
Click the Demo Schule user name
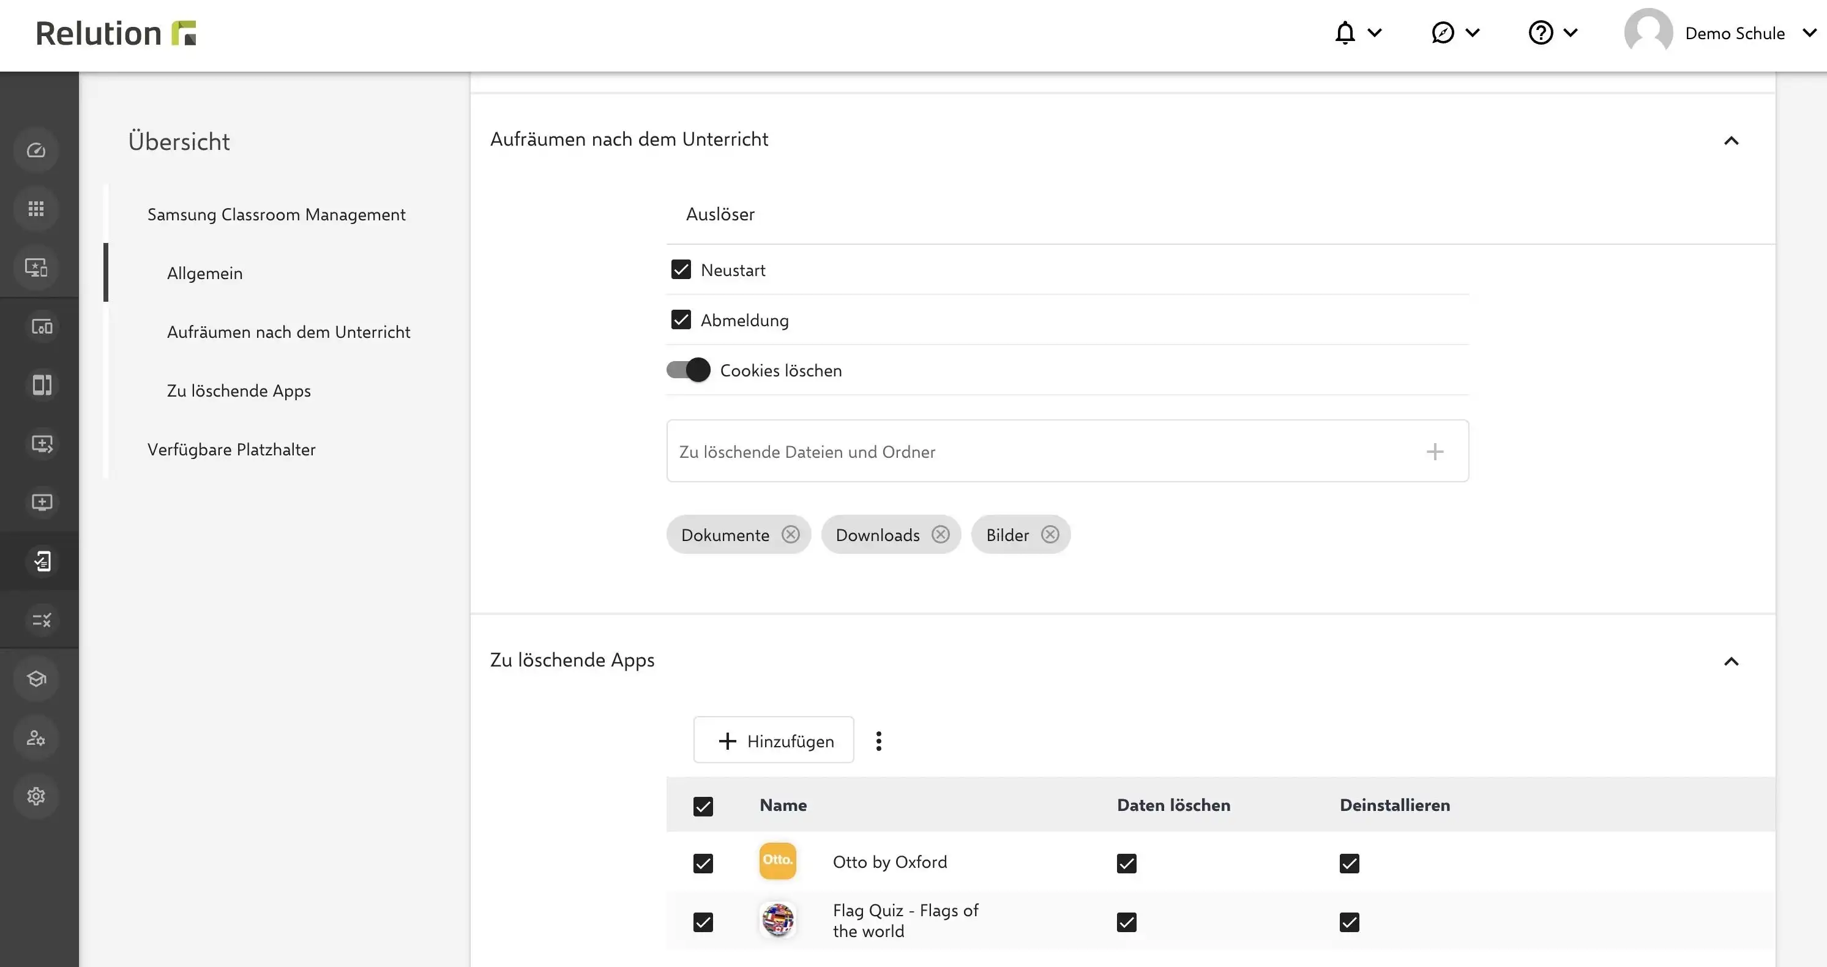[1735, 33]
